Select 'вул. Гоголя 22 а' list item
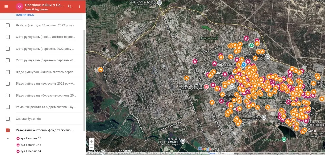This screenshot has width=325, height=155. (x=28, y=145)
